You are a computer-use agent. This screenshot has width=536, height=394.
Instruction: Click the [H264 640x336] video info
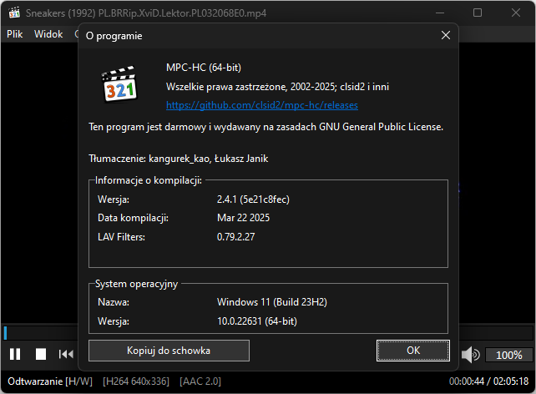tap(136, 381)
